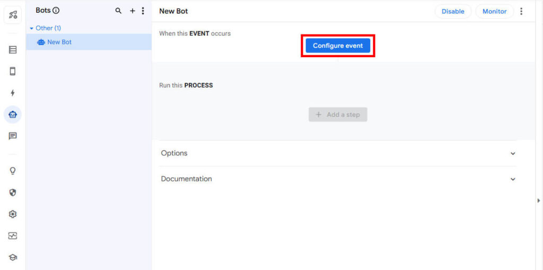
Task: Search bots using the magnifier icon
Action: pos(118,11)
